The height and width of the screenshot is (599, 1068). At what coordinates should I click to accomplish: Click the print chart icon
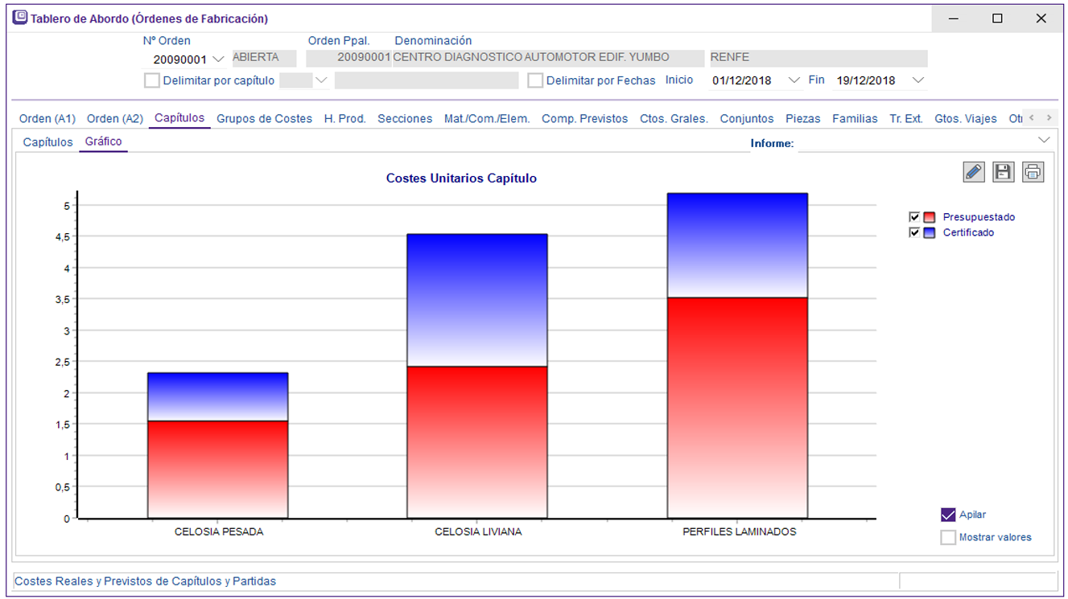coord(1033,171)
